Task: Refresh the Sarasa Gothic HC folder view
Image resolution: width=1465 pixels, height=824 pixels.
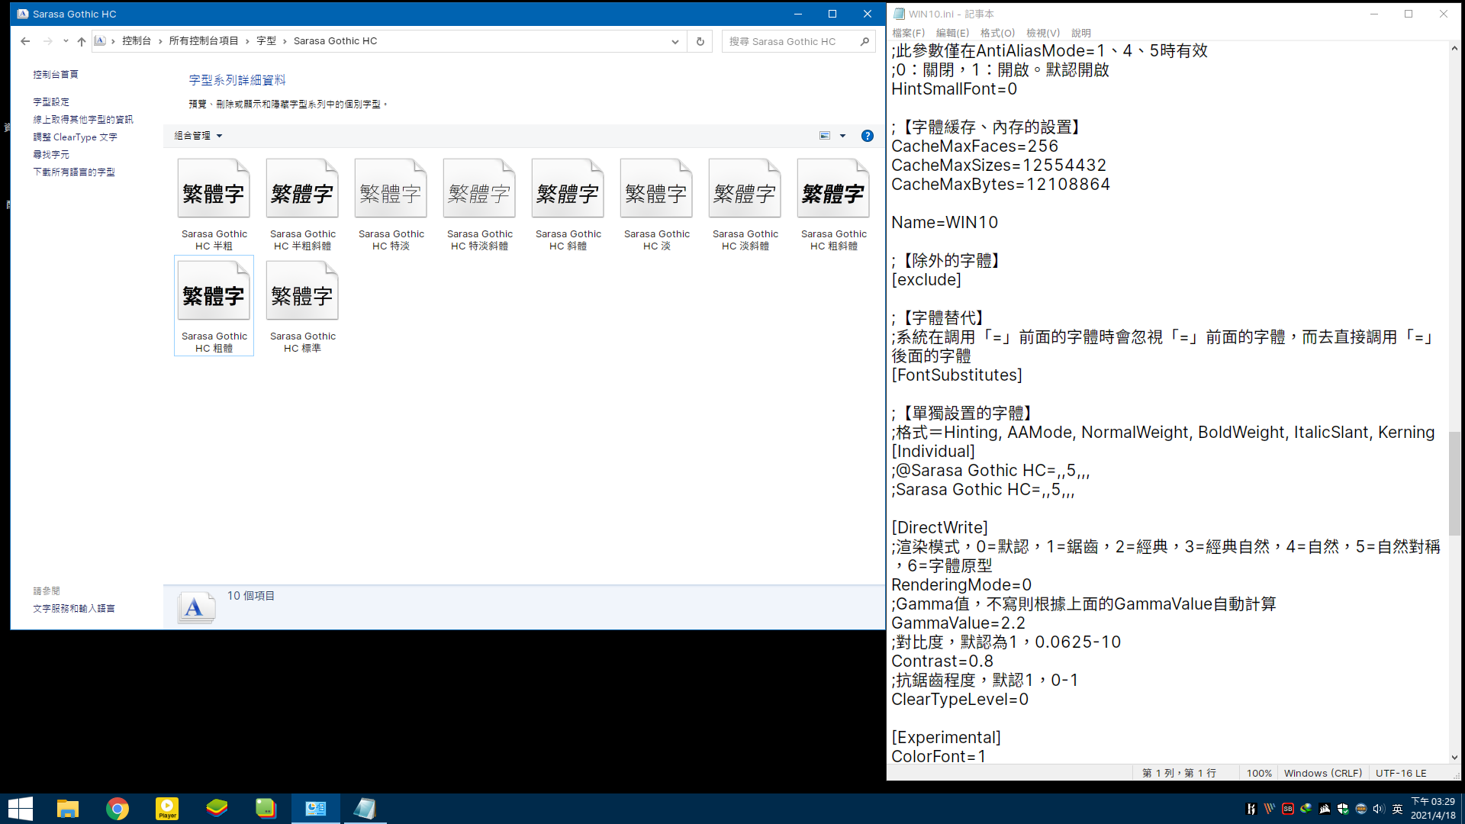Action: click(x=700, y=41)
